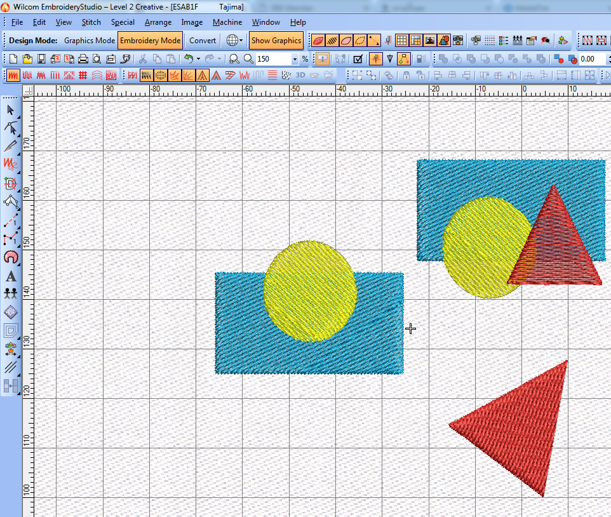The width and height of the screenshot is (611, 517).
Task: Select the Monogram ABC diamond tool
Action: coord(11,312)
